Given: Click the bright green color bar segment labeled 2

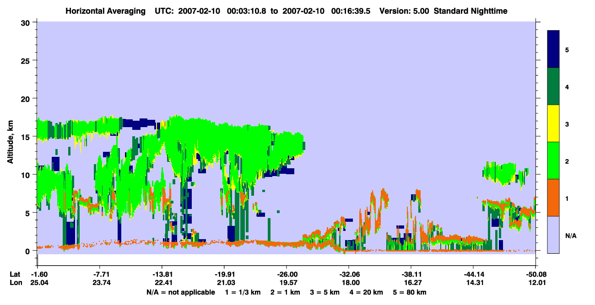Looking at the screenshot, I should pos(553,161).
